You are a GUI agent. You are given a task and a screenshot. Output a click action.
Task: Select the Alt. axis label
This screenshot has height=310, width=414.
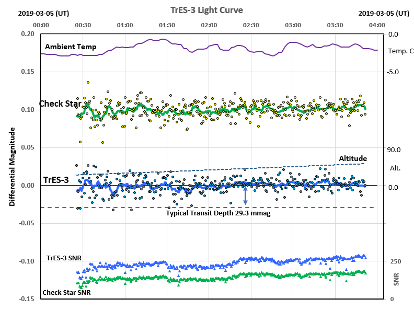395,168
